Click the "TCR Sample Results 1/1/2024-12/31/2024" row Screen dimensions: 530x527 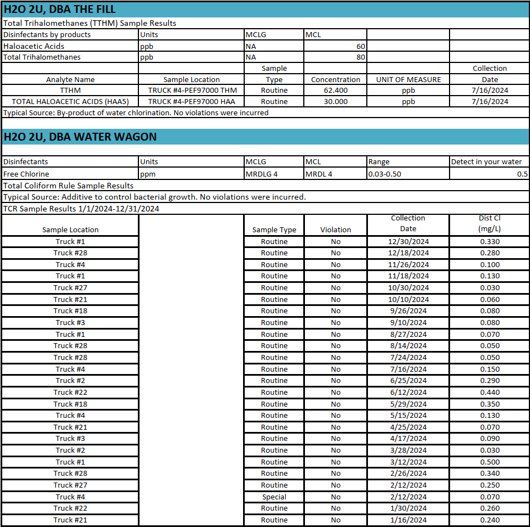82,209
